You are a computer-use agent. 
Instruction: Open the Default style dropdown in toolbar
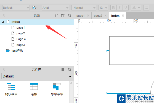tap(16, 8)
